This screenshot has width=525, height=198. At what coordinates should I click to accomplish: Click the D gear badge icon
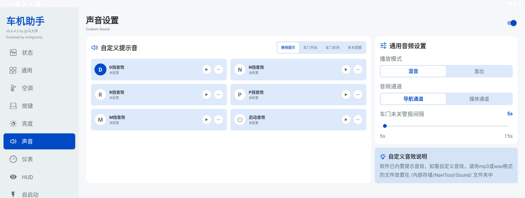(100, 70)
